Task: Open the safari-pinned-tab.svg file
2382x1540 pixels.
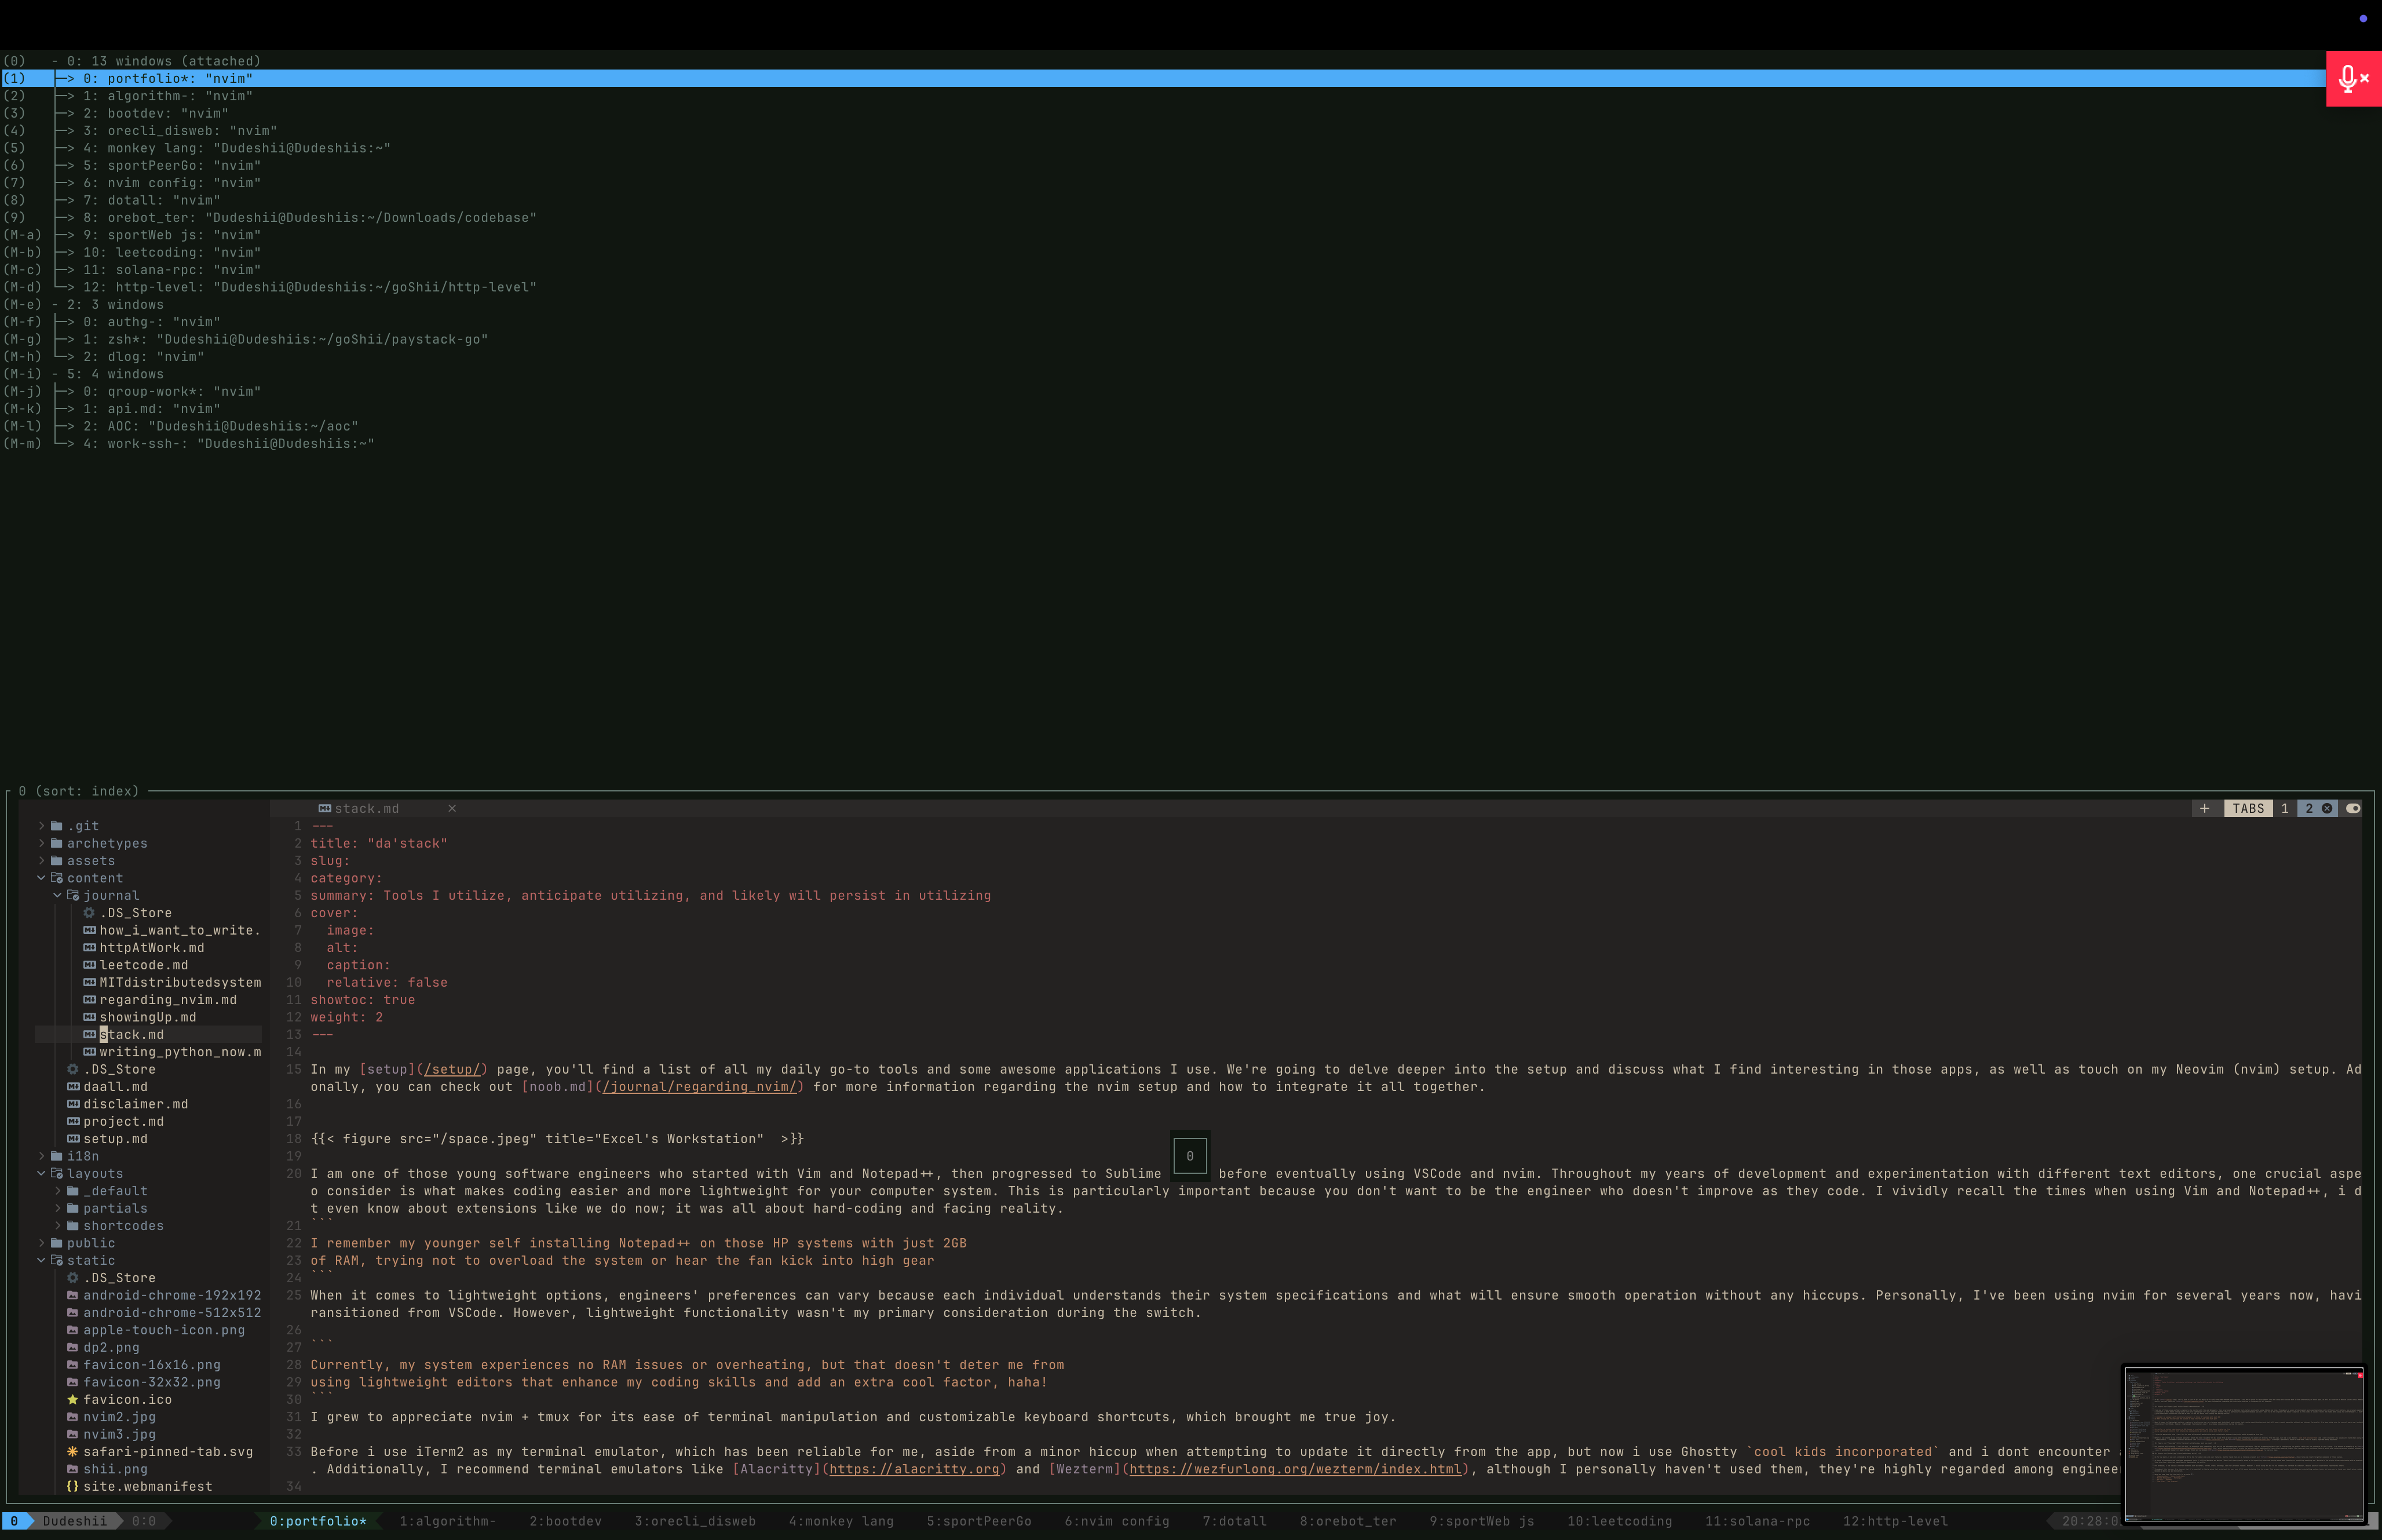Action: pos(167,1451)
